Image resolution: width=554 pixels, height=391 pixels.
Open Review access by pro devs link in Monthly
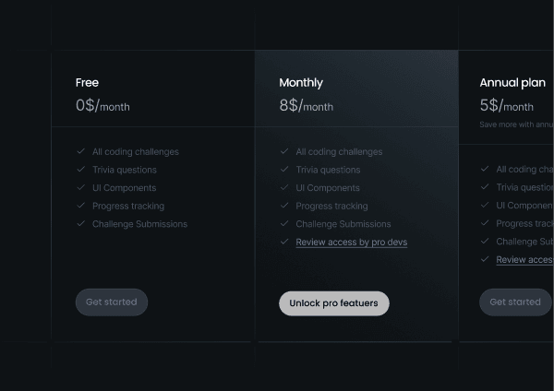click(352, 243)
